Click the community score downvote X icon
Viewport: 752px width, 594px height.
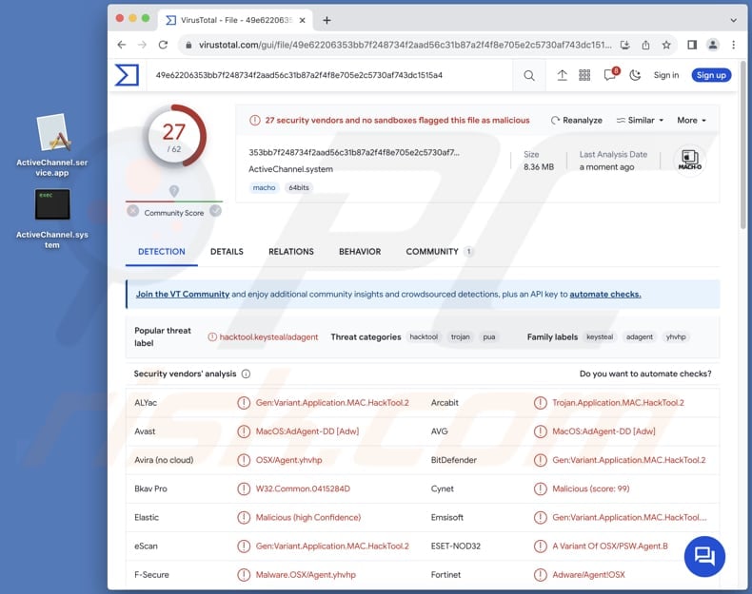point(133,211)
